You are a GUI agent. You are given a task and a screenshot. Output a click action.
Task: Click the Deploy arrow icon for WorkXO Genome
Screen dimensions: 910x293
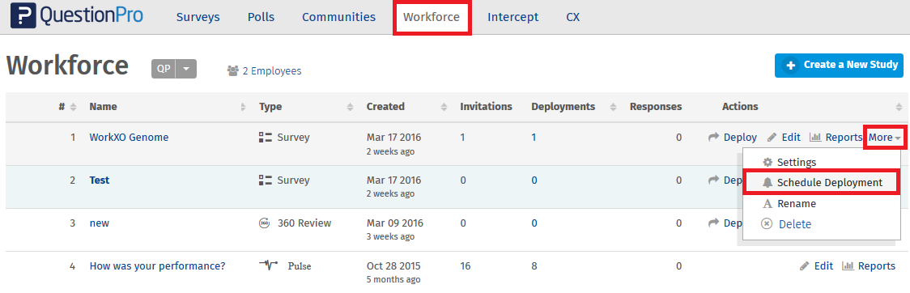pos(714,138)
